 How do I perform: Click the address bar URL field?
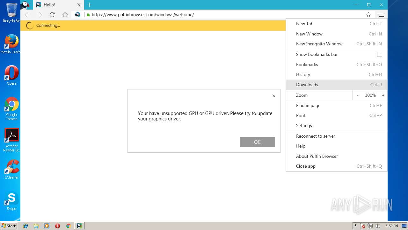223,15
